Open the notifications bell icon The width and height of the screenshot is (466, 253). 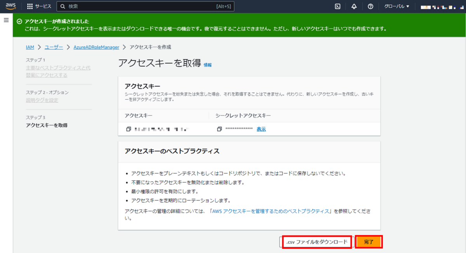coord(354,7)
